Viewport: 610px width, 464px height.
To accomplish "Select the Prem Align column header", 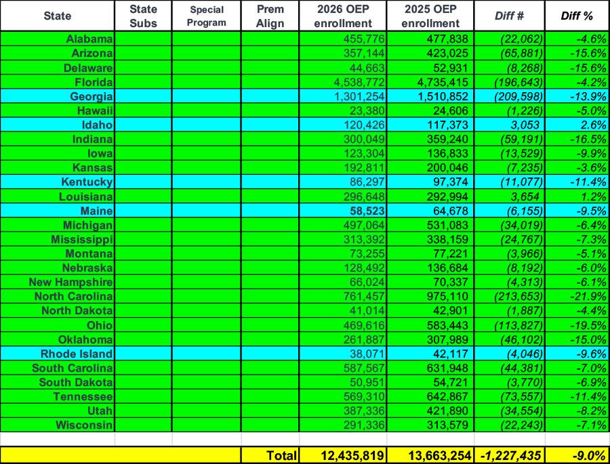I will tap(270, 16).
